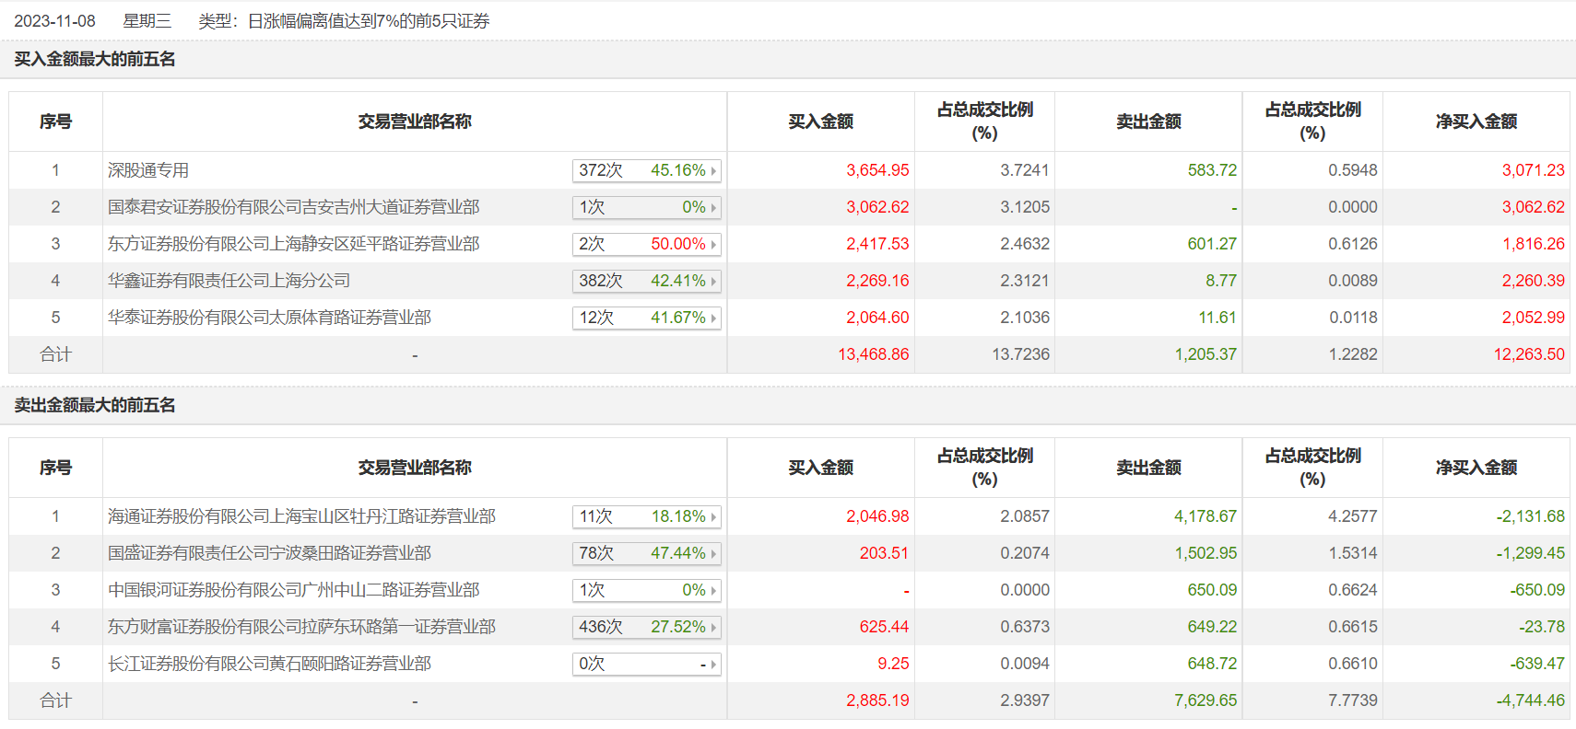Open 华泰证券太原体育路证券营业部 link

(269, 318)
